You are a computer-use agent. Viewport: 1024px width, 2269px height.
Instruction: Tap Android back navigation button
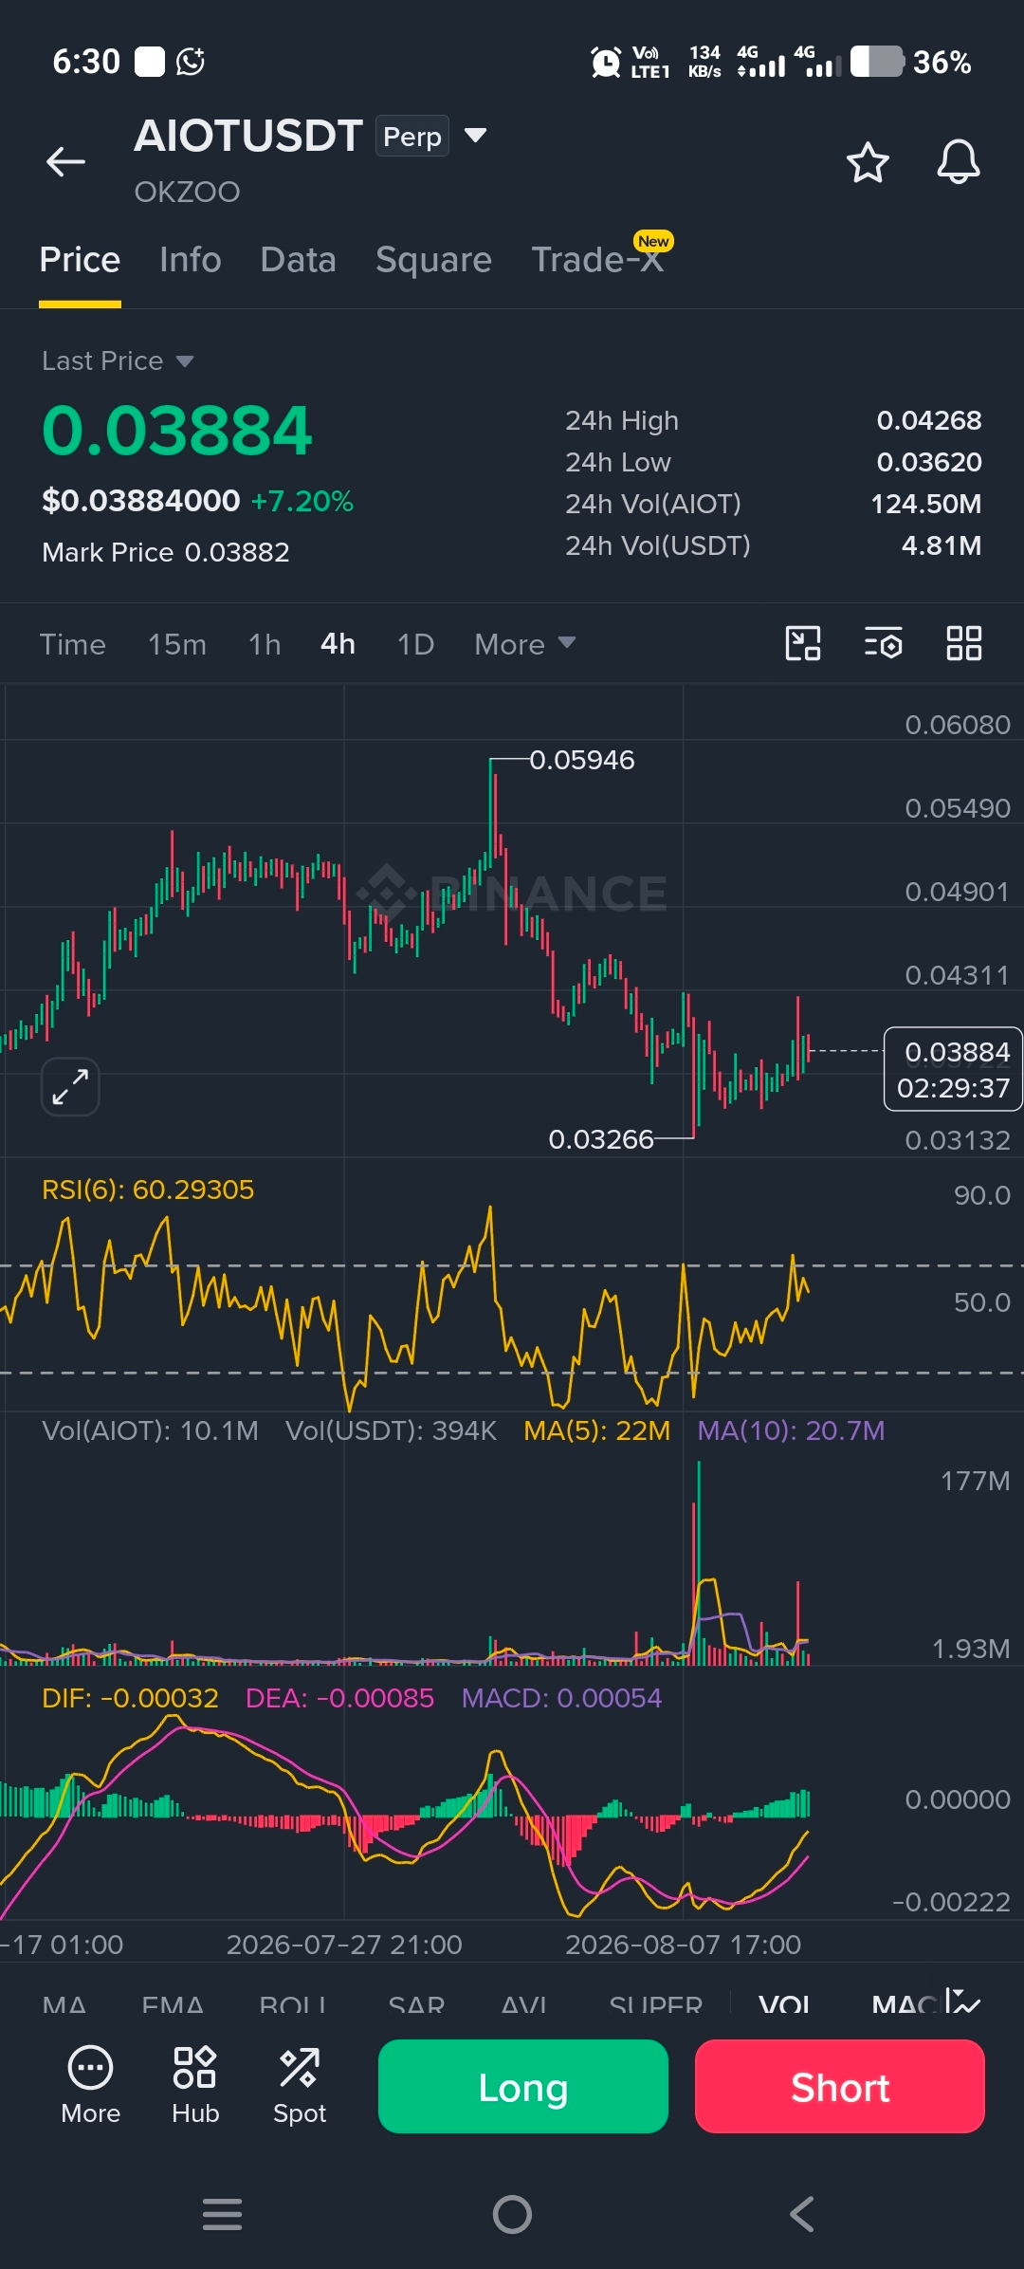coord(802,2214)
